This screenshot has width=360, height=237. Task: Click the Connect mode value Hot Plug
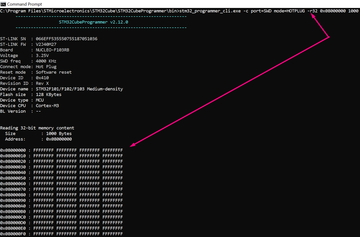[46, 67]
